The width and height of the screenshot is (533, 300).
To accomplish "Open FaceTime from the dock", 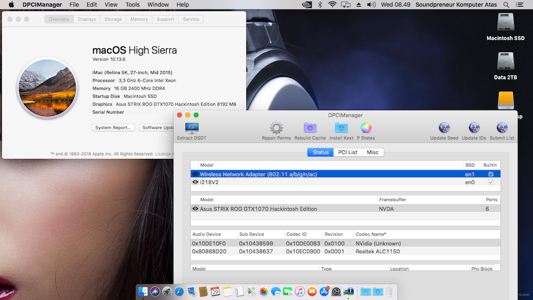I will pos(288,292).
